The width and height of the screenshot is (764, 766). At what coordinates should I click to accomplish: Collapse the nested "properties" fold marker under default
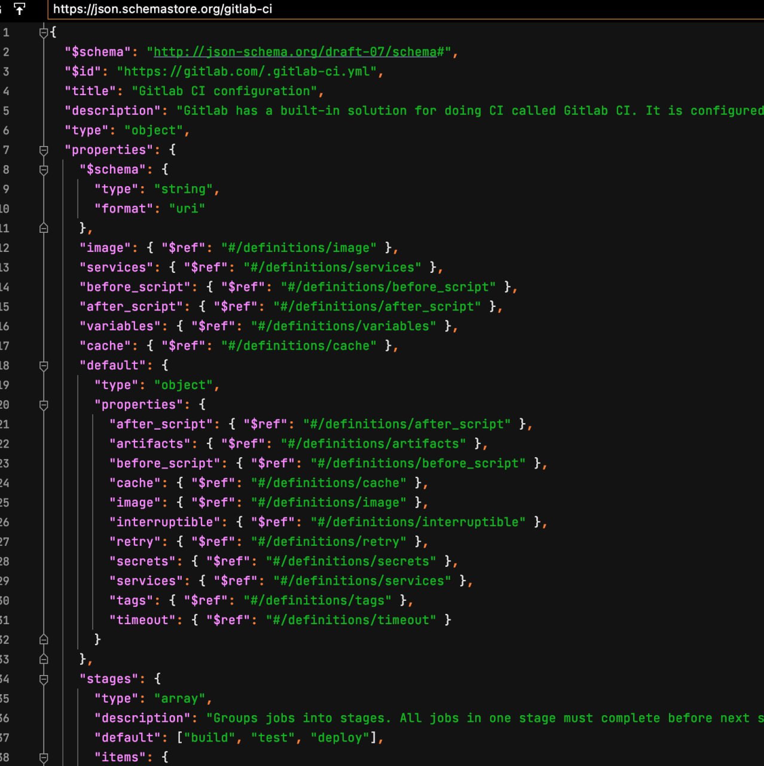pos(44,405)
